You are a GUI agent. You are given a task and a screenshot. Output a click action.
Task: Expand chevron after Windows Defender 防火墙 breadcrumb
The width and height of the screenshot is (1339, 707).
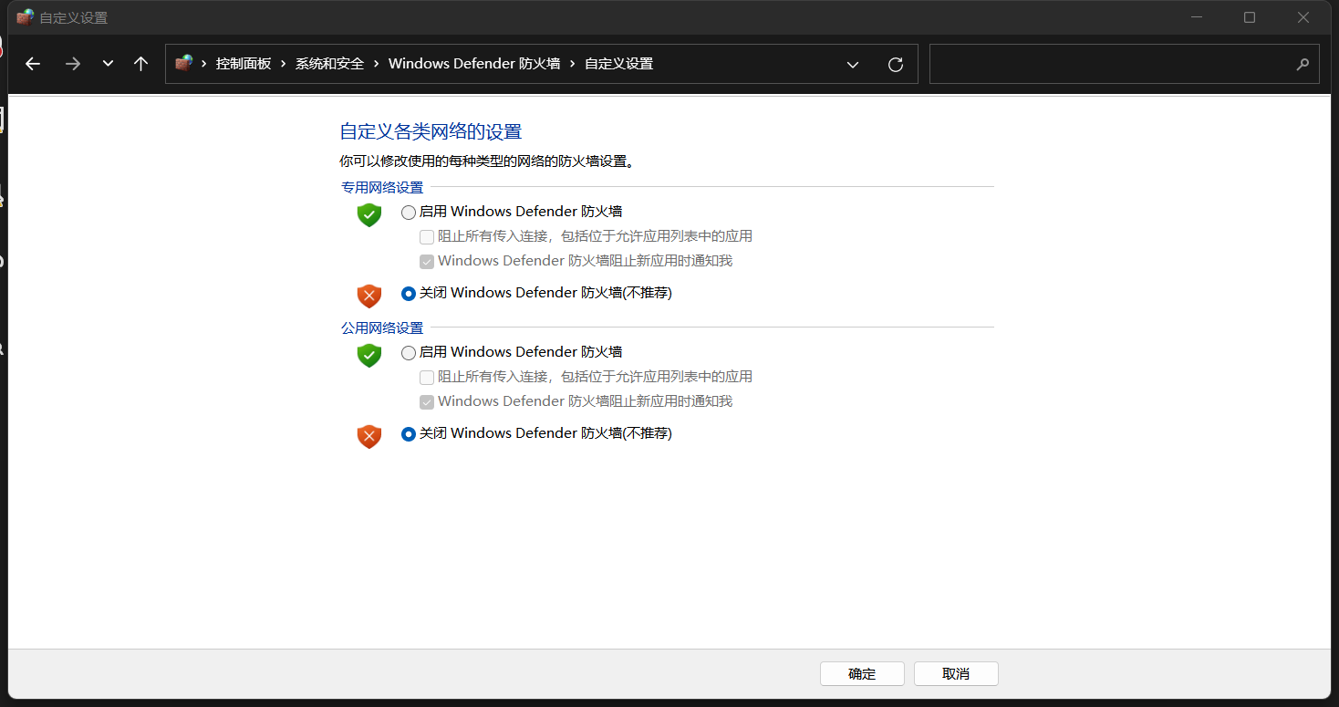point(573,64)
